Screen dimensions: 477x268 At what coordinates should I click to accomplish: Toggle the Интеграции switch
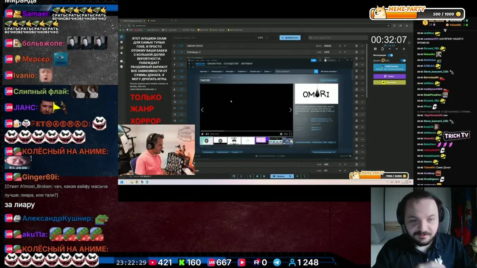tap(391, 55)
